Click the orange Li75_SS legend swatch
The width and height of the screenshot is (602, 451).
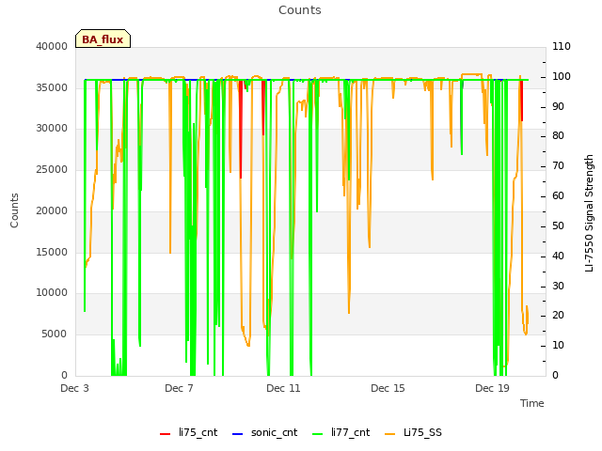(x=389, y=434)
